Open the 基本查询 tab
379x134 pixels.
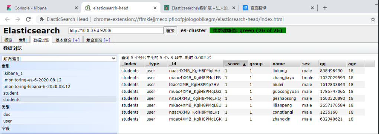coord(64,40)
